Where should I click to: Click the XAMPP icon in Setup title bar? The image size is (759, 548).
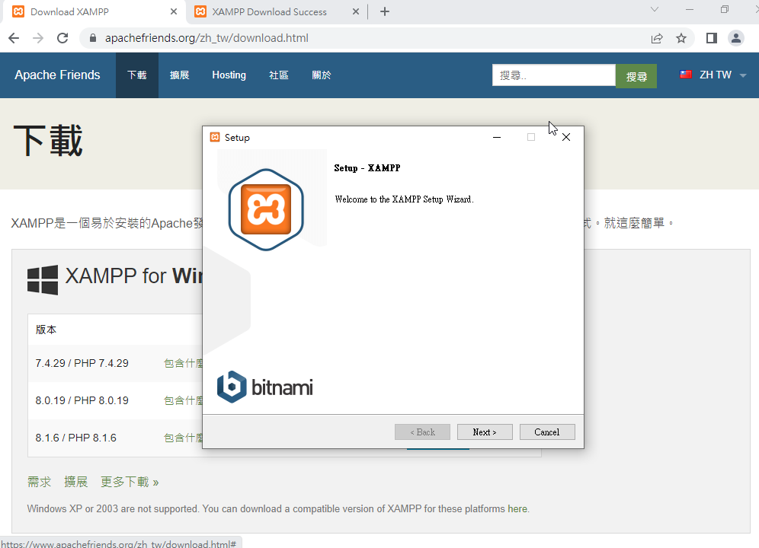coord(215,137)
